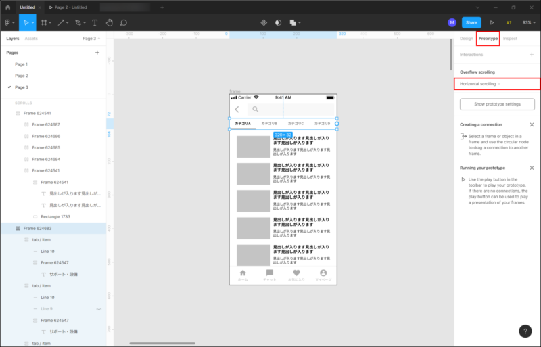Activate the Hand tool
The image size is (541, 347).
point(109,22)
